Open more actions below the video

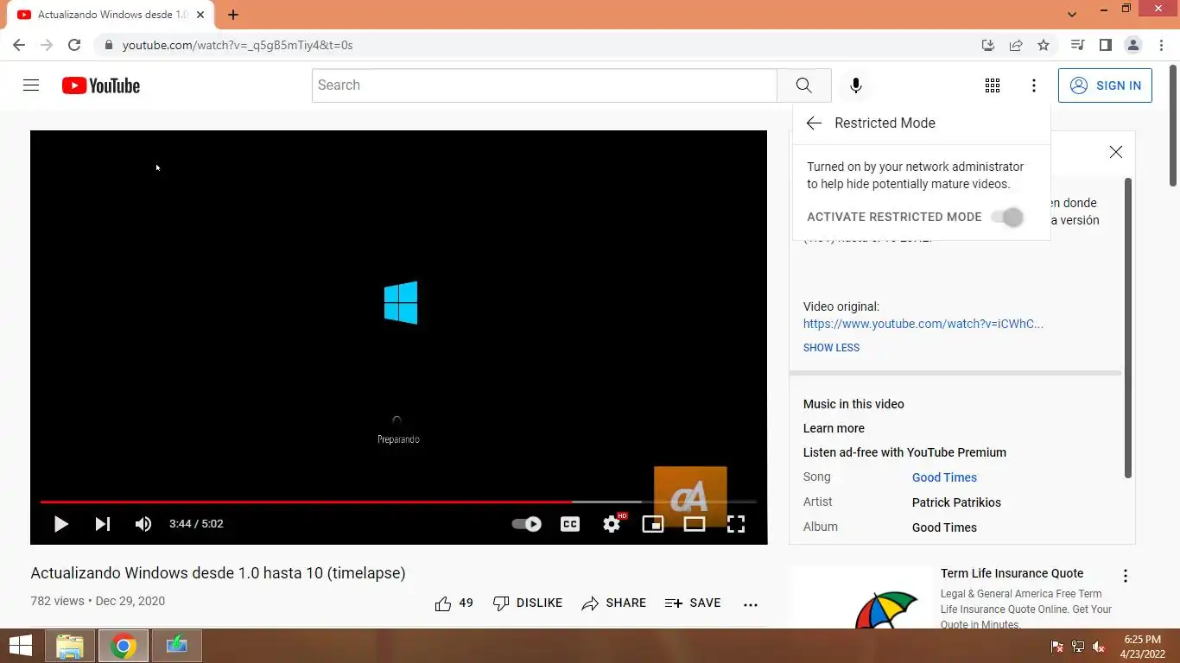750,604
